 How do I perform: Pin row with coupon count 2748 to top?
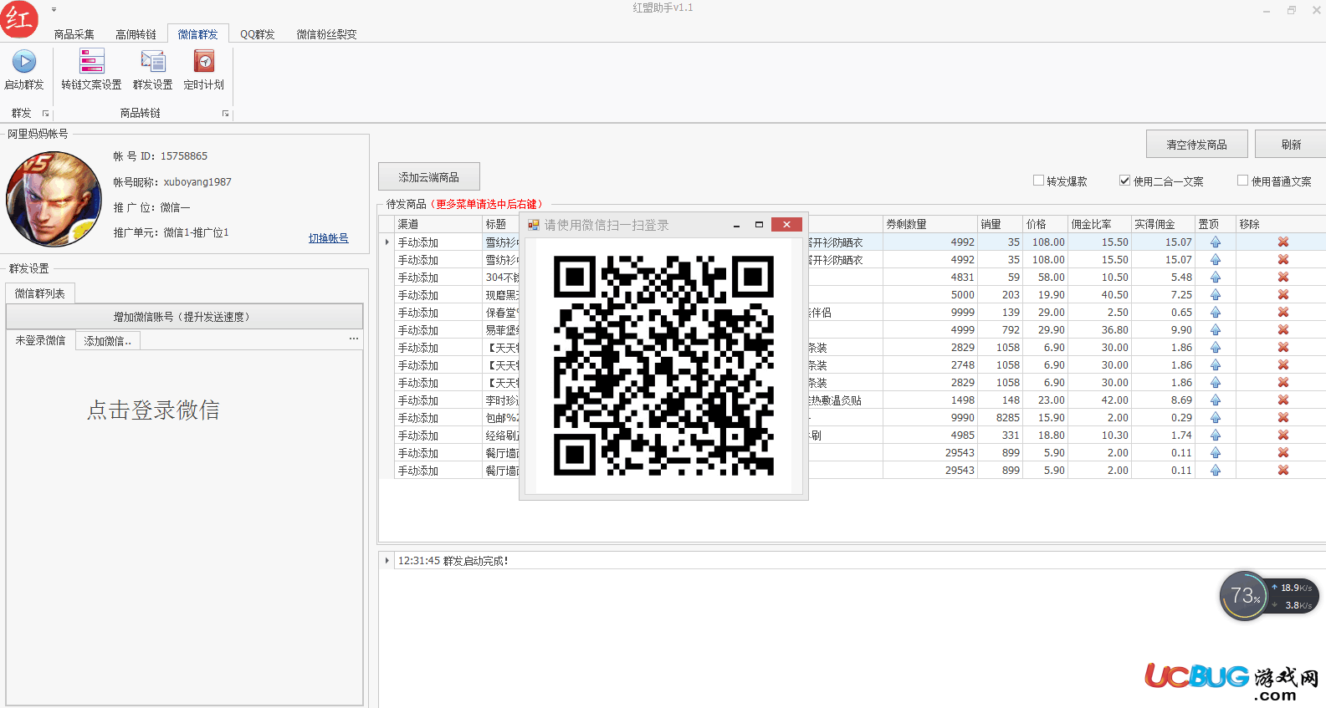(x=1216, y=365)
